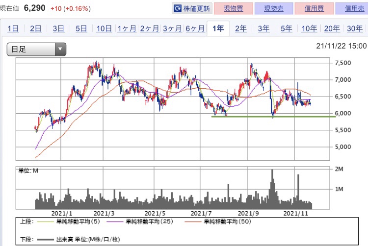Click the 2M volume axis label
368x246 pixels.
click(x=339, y=169)
